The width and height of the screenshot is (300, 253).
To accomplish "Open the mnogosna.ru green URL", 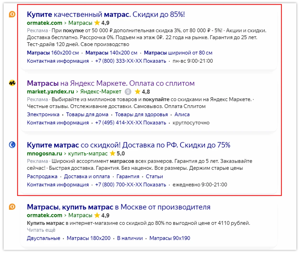I will 44,153.
